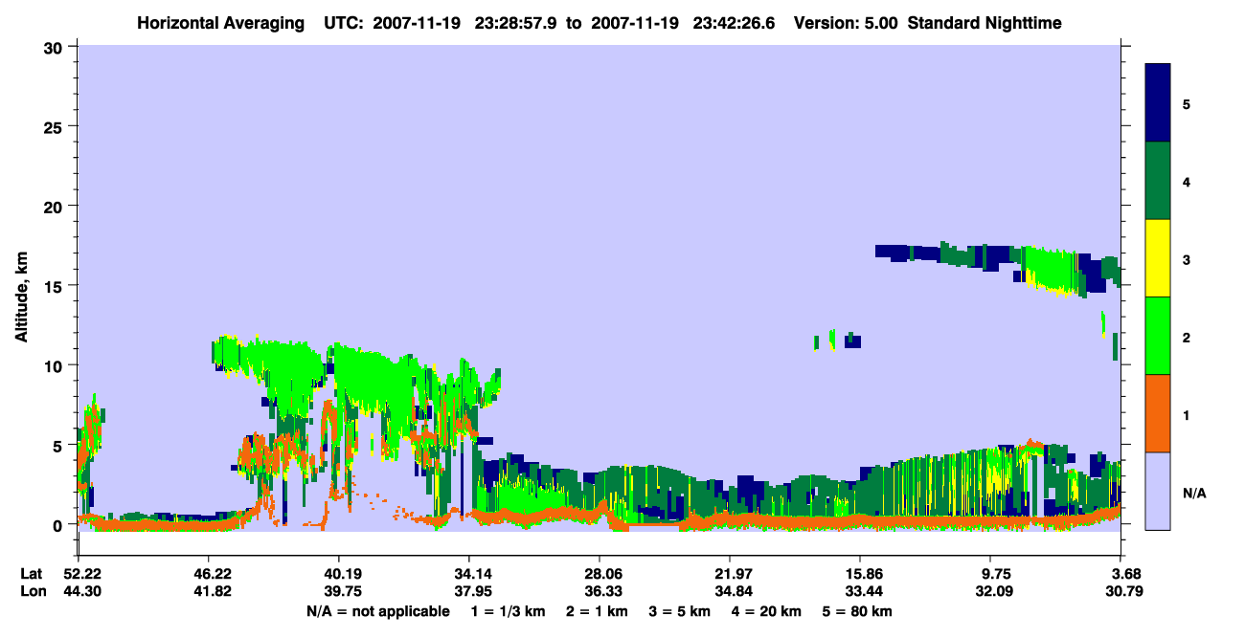Click the altitude tick label 30
This screenshot has height=638, width=1245.
[x=55, y=46]
